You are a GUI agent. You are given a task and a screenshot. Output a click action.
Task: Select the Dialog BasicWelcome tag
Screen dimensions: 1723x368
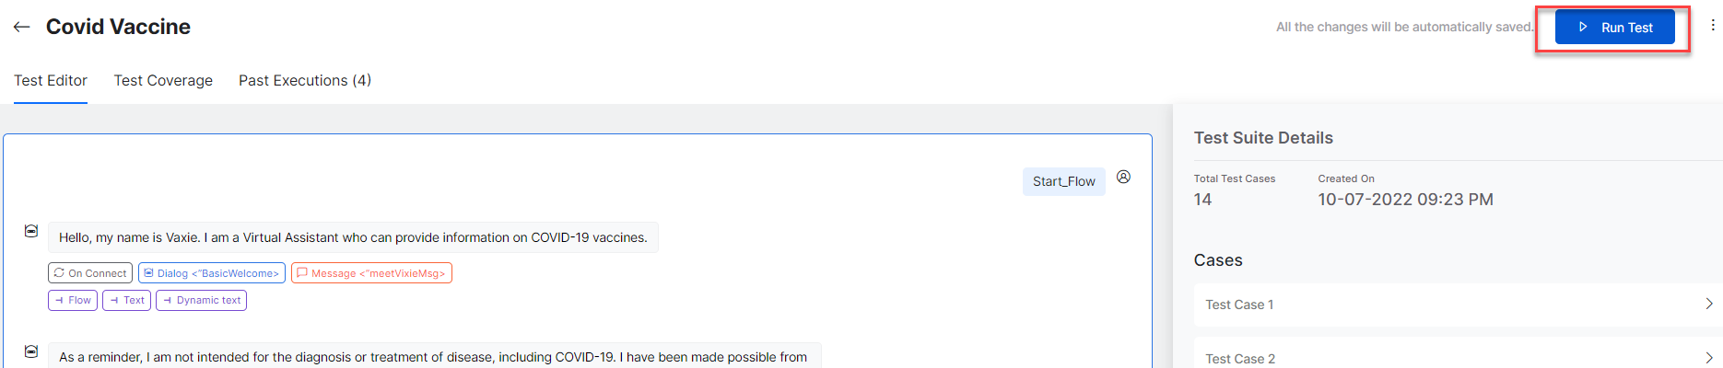click(212, 273)
